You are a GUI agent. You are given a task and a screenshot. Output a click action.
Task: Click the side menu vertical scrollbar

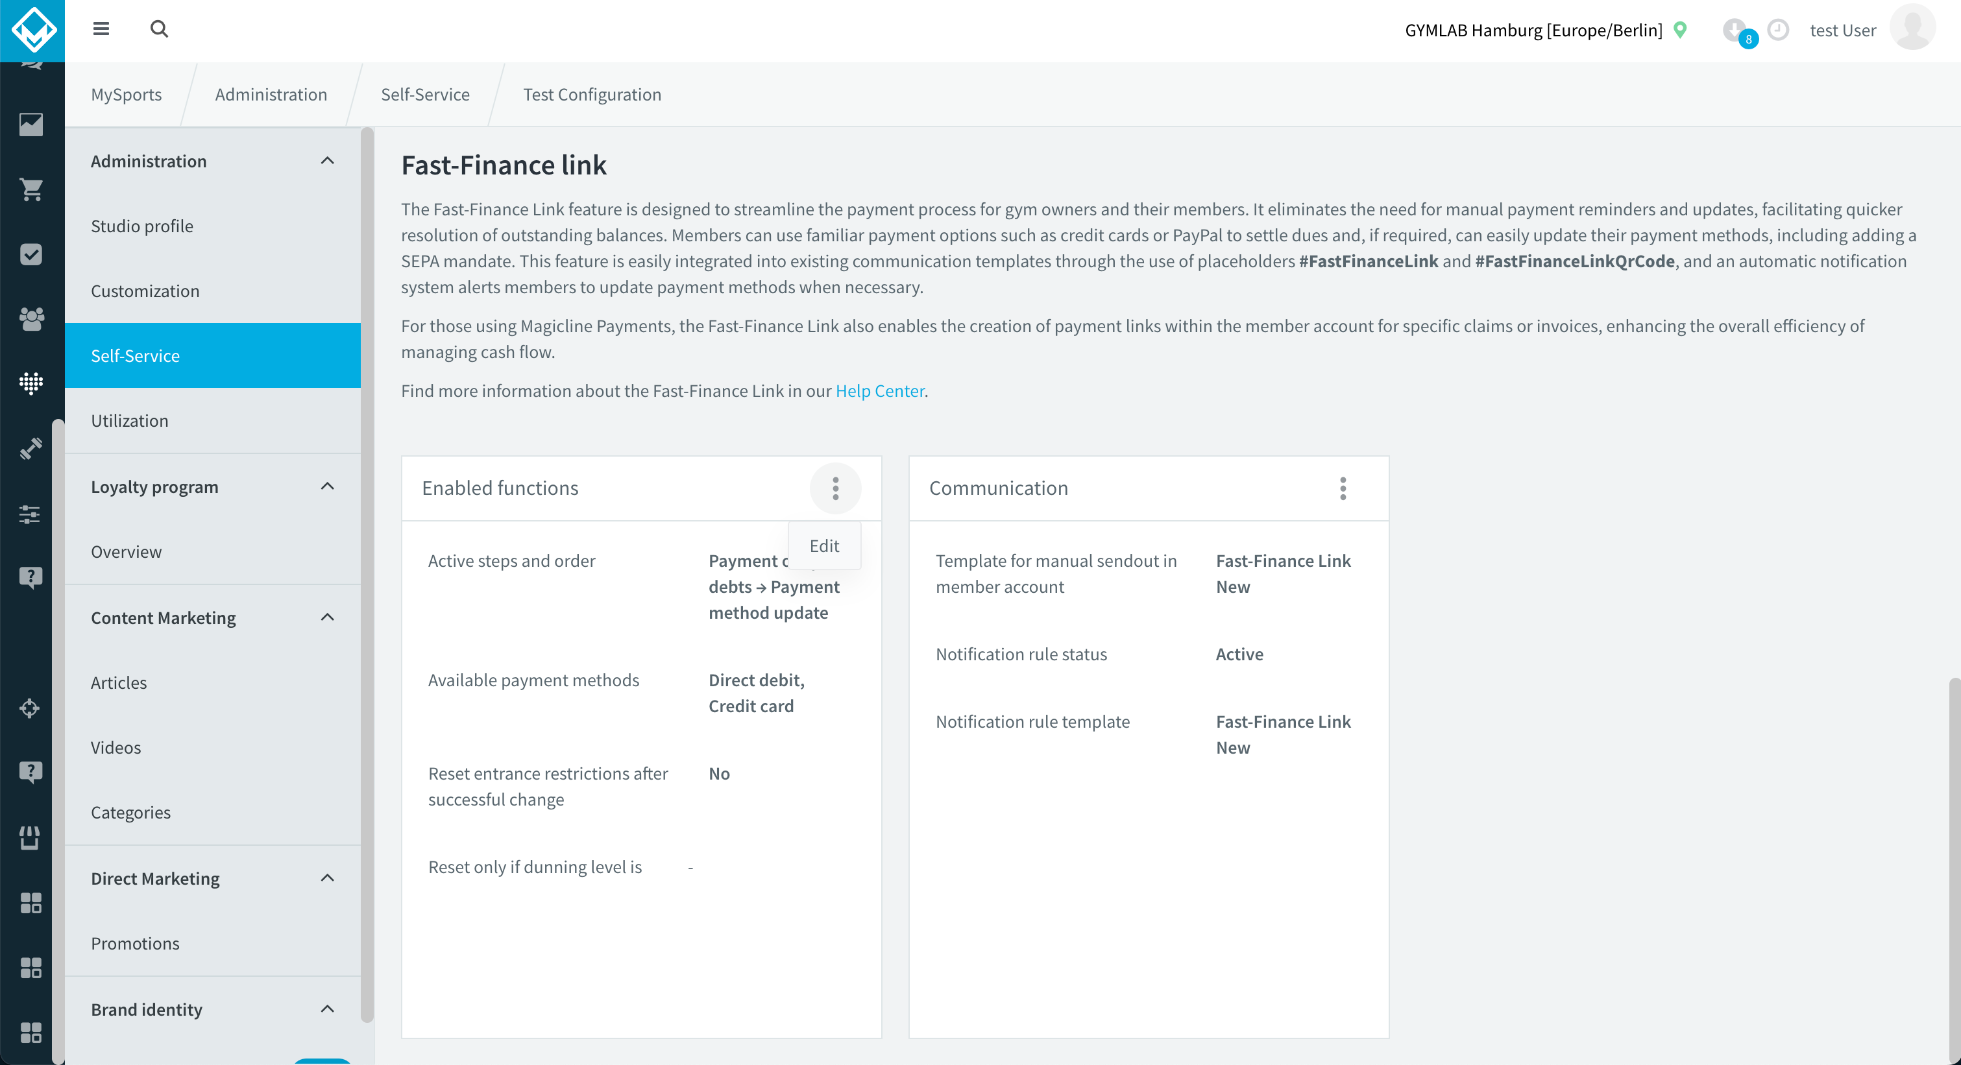tap(367, 575)
